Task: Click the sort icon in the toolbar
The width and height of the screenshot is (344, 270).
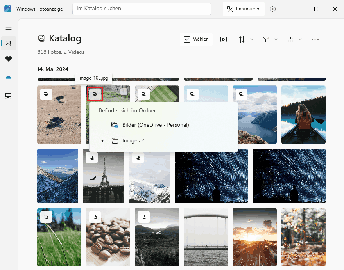Action: point(242,39)
